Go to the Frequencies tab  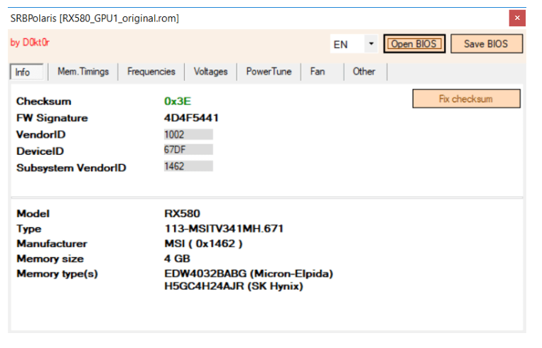[151, 72]
